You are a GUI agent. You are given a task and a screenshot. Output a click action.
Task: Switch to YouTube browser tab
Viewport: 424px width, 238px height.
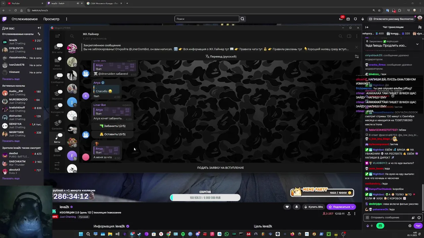pos(25,3)
